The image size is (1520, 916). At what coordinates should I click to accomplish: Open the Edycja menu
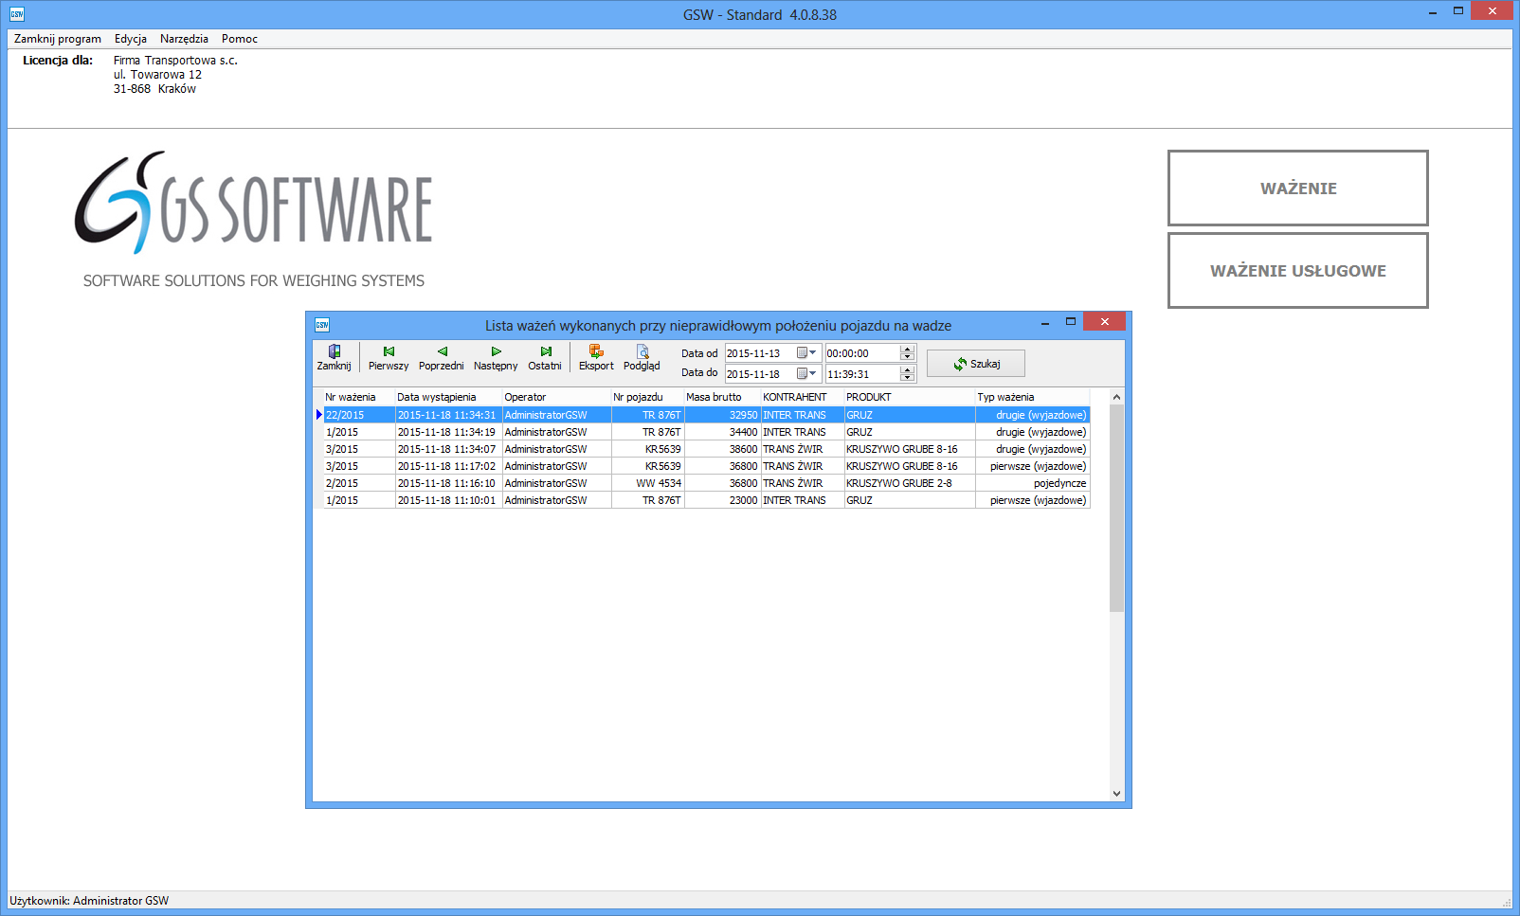click(x=131, y=39)
